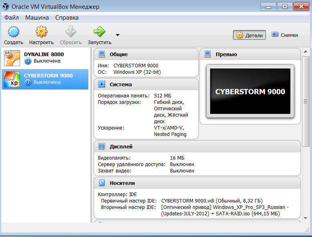Click the window resize grip corner
The width and height of the screenshot is (312, 237).
click(307, 230)
